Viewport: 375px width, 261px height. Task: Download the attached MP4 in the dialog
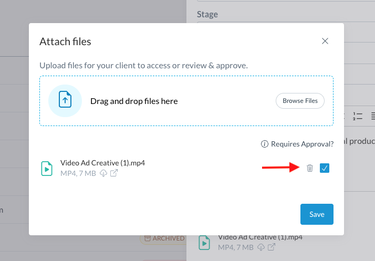[x=103, y=173]
